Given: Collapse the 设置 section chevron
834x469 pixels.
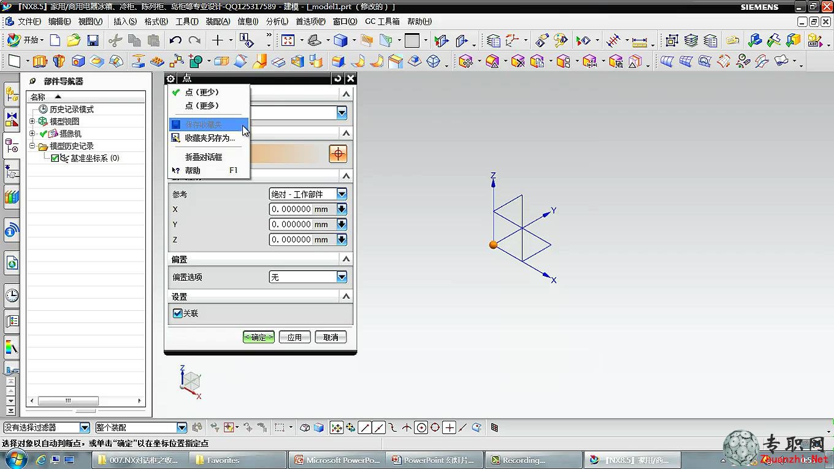Looking at the screenshot, I should pos(346,296).
